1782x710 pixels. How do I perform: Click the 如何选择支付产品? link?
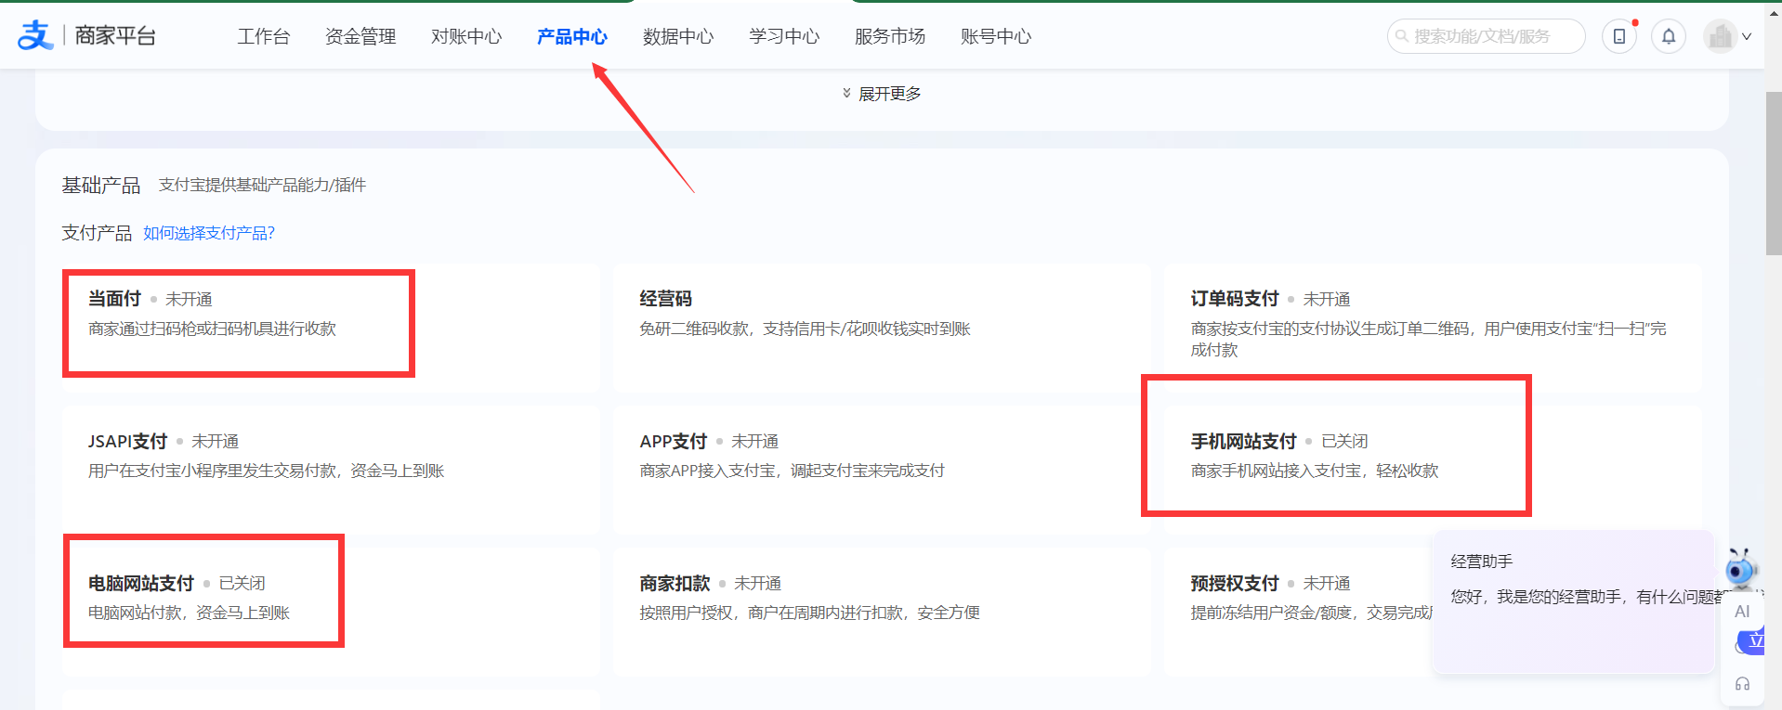(209, 233)
